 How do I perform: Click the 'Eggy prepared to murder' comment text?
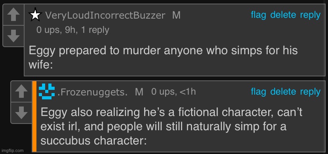click(x=163, y=58)
